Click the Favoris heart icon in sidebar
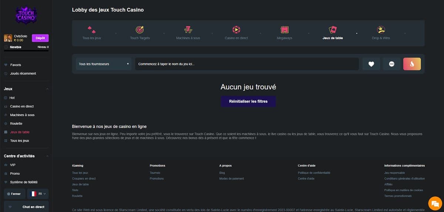The height and width of the screenshot is (212, 444). (x=6, y=65)
